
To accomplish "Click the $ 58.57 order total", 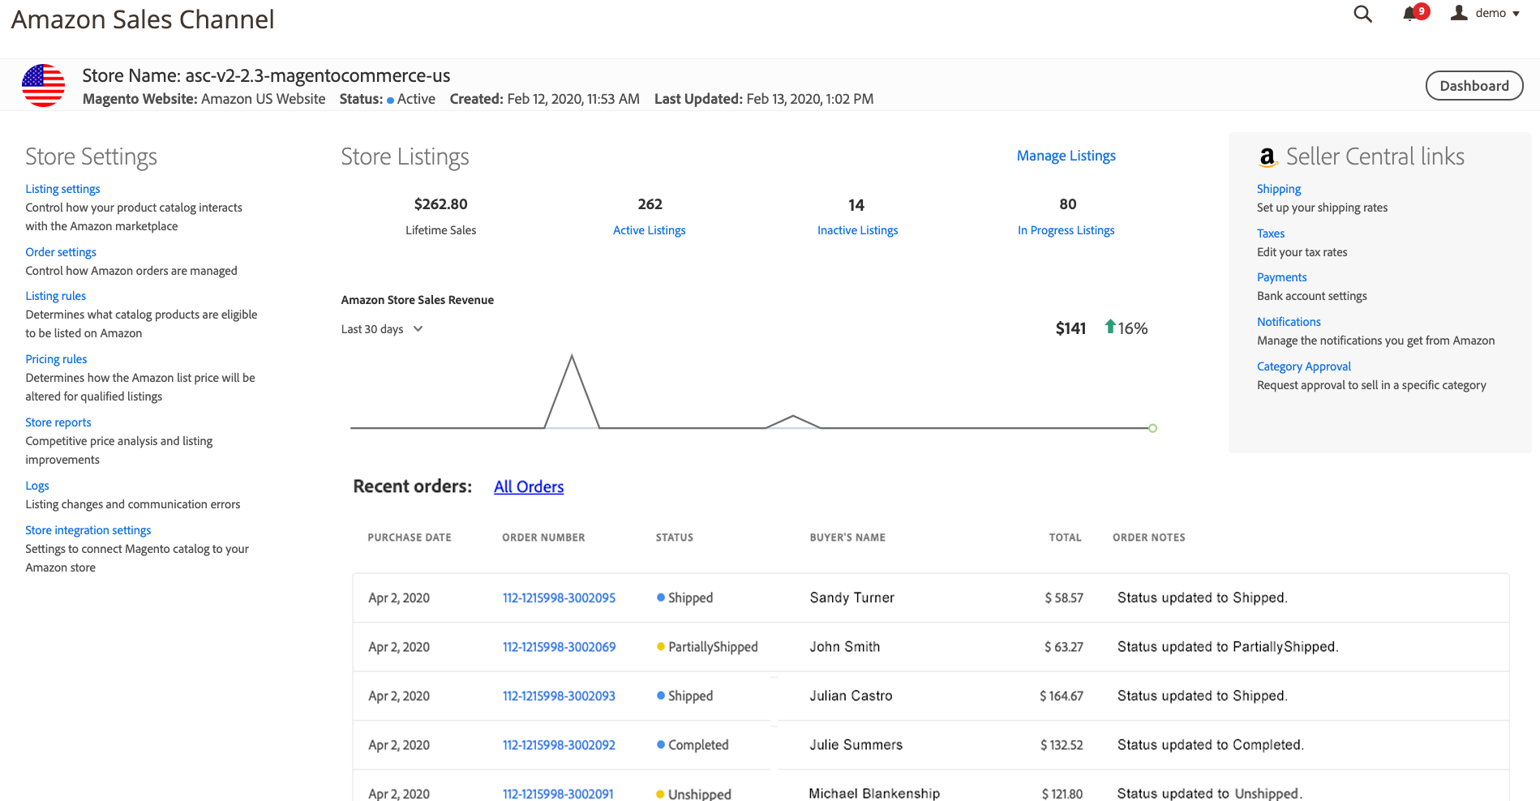I will pyautogui.click(x=1064, y=598).
